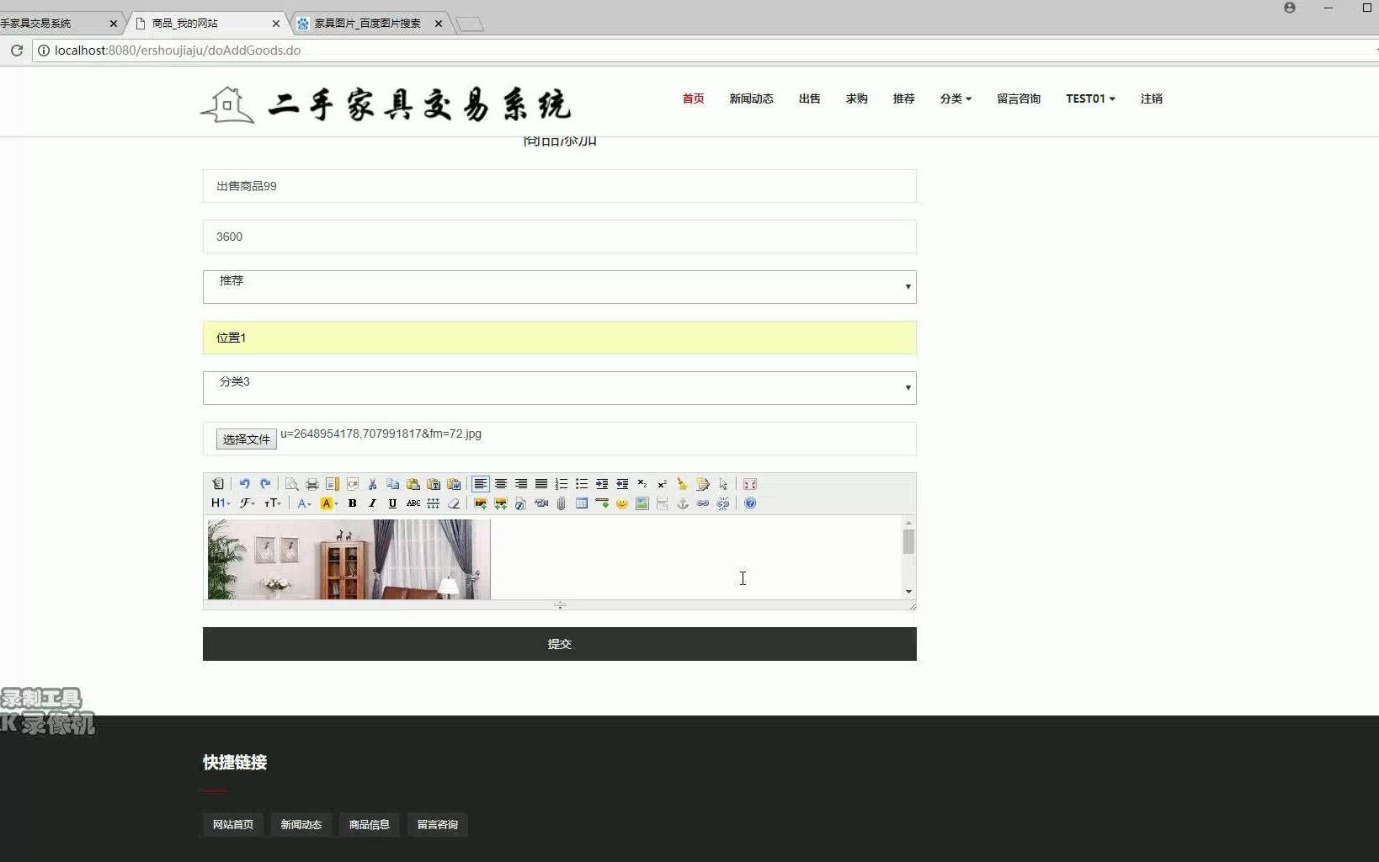
Task: Open H1 heading format dropdown
Action: tap(221, 503)
